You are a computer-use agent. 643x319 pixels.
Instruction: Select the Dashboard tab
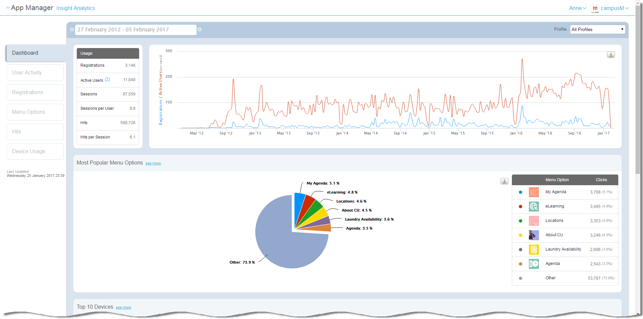click(36, 53)
